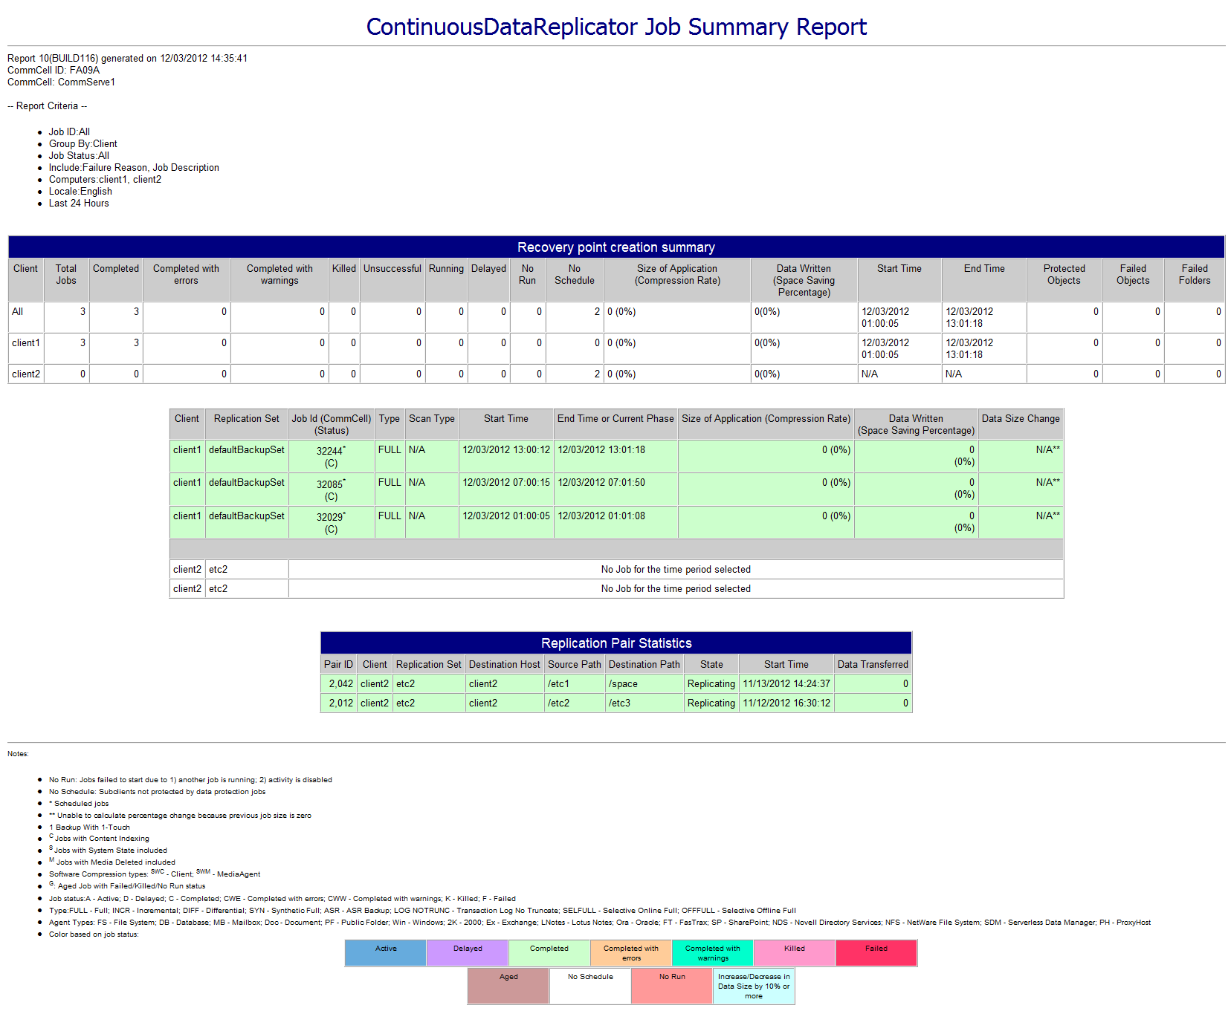Click the ContinuousDataReplicator Job Summary Report title
The width and height of the screenshot is (1231, 1011).
[615, 27]
